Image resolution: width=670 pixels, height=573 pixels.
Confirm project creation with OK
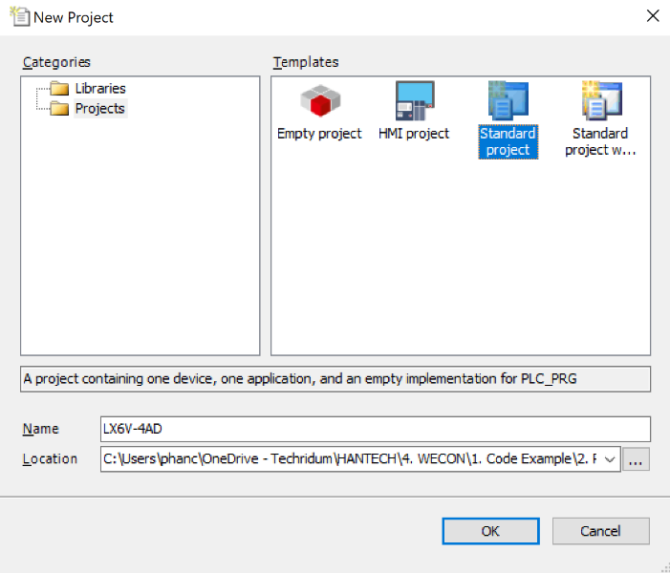click(489, 531)
